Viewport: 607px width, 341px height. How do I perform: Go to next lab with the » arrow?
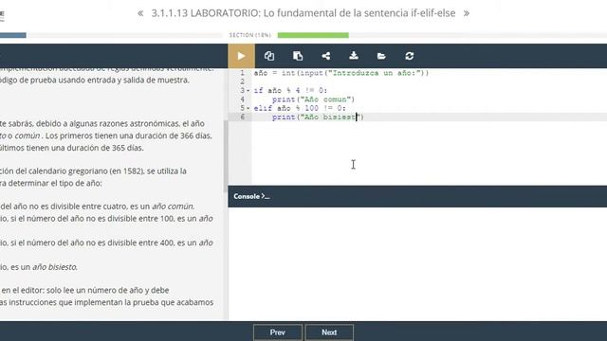click(467, 13)
